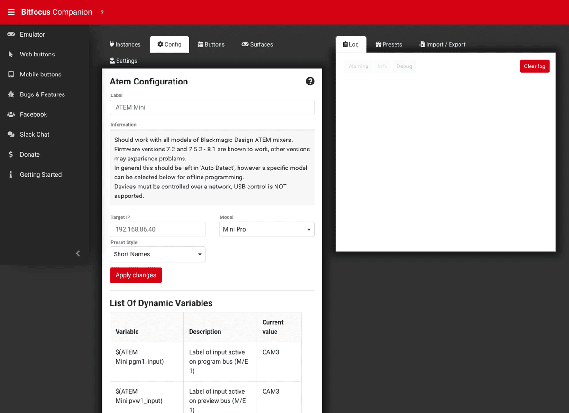This screenshot has height=413, width=569.
Task: Click the Facebook people icon
Action: pos(11,114)
